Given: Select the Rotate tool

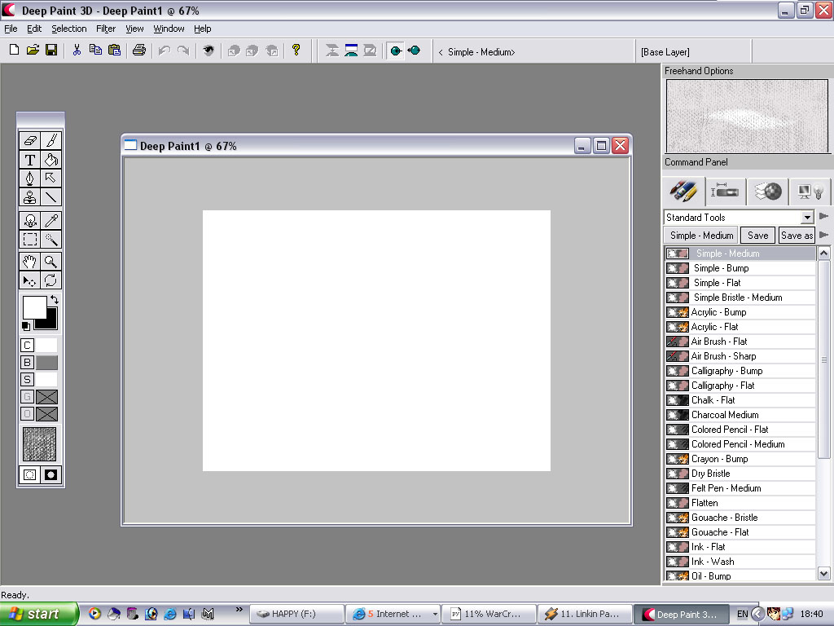Looking at the screenshot, I should pyautogui.click(x=51, y=280).
